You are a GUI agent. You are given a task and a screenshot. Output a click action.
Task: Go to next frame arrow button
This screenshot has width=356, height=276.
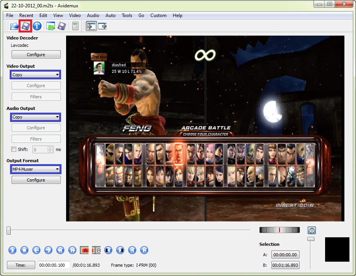[x=48, y=250]
